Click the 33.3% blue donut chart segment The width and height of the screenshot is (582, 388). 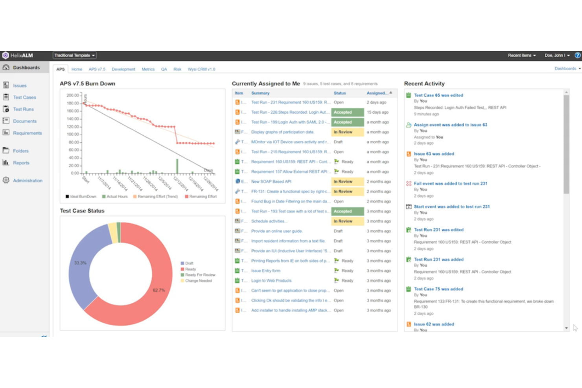(80, 263)
